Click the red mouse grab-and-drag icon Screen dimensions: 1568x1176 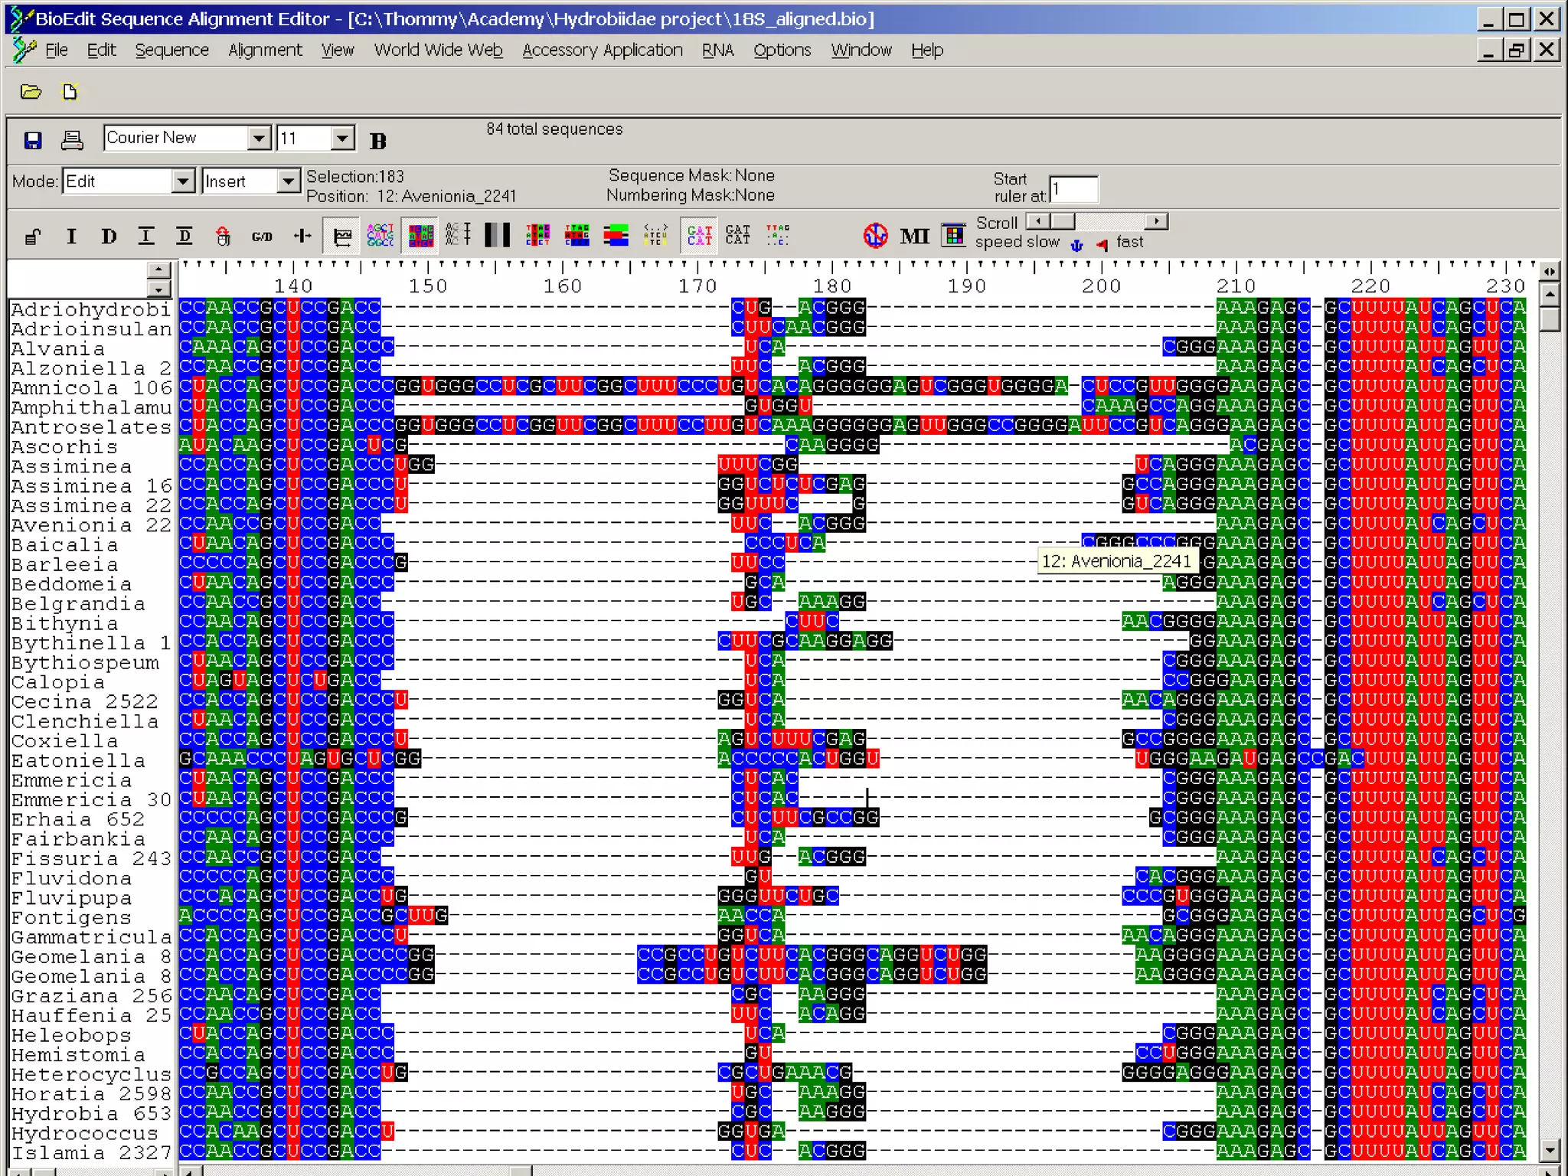pyautogui.click(x=223, y=236)
